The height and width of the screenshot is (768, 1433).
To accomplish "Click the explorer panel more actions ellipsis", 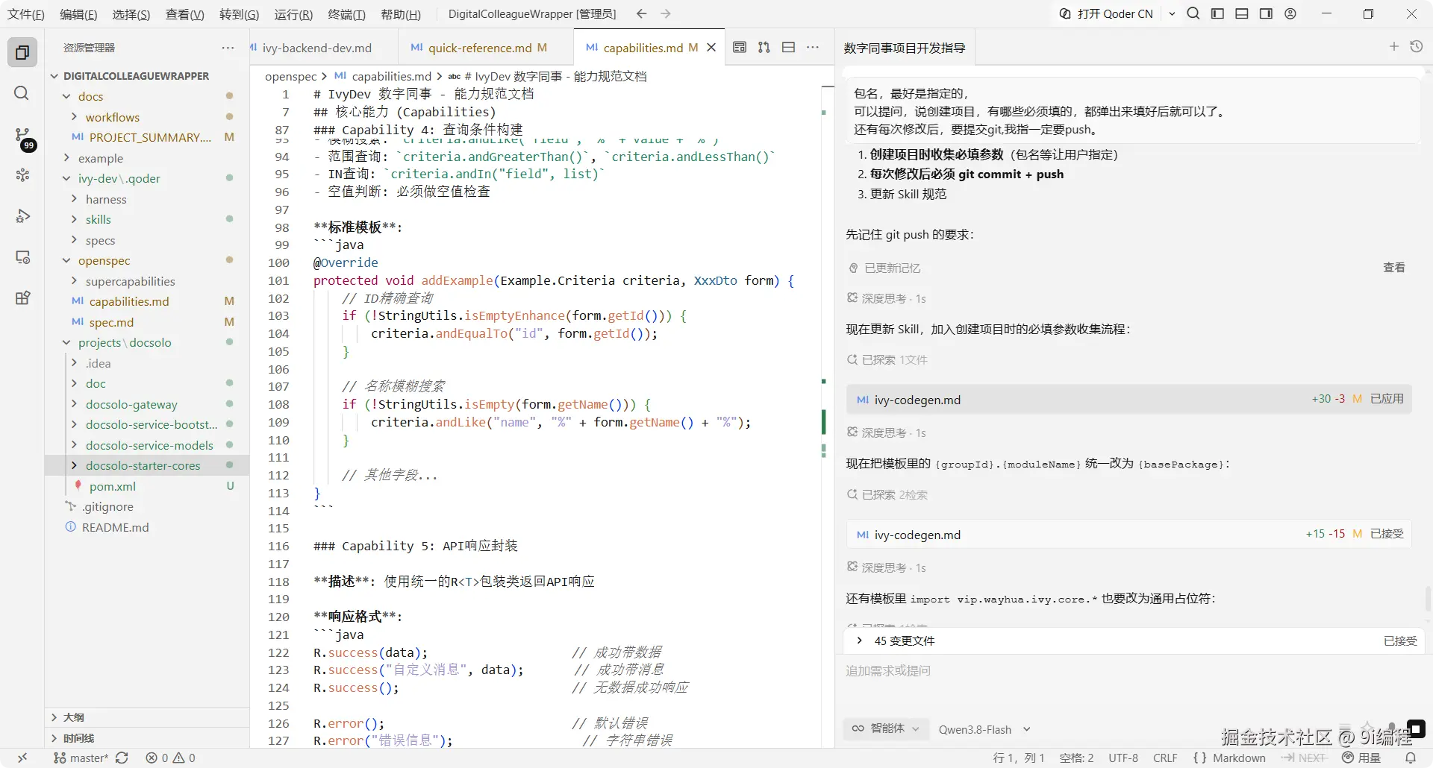I will tap(228, 48).
